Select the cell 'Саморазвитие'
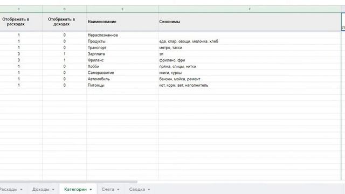The height and width of the screenshot is (194, 345). 122,73
